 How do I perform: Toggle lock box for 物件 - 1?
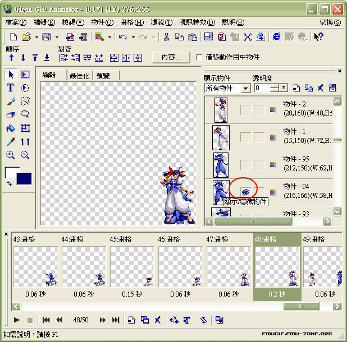(x=259, y=137)
